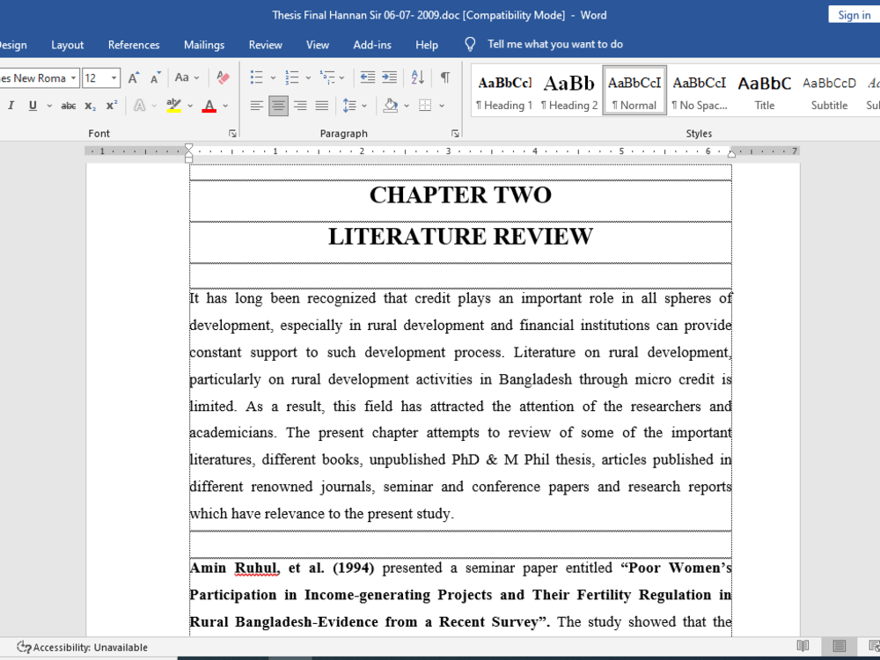This screenshot has width=880, height=660.
Task: Toggle subscript formatting
Action: click(x=90, y=106)
